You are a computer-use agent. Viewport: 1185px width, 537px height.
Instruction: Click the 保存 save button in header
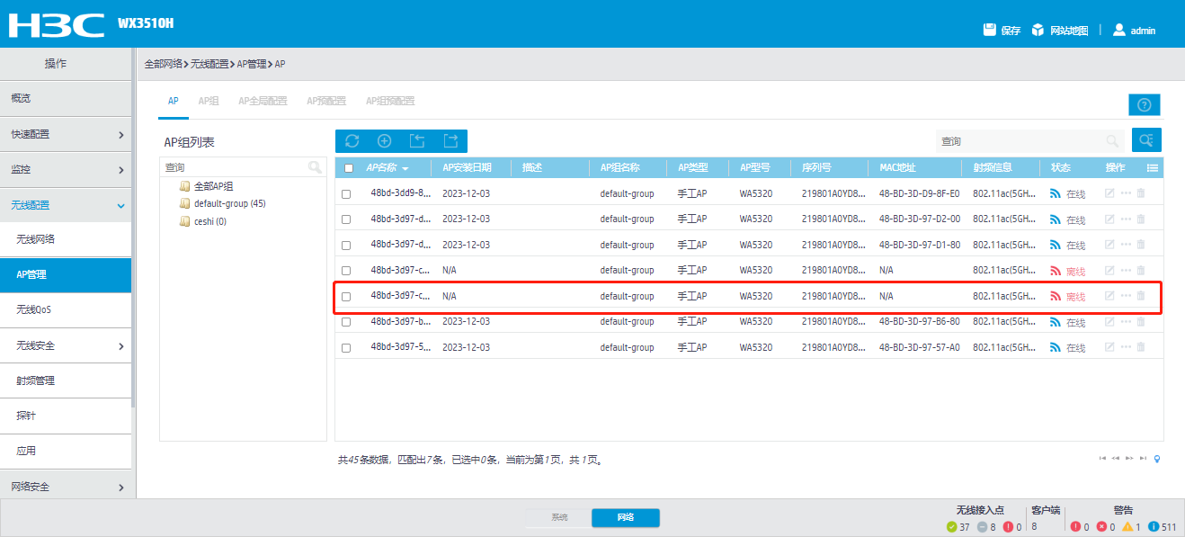(1002, 30)
